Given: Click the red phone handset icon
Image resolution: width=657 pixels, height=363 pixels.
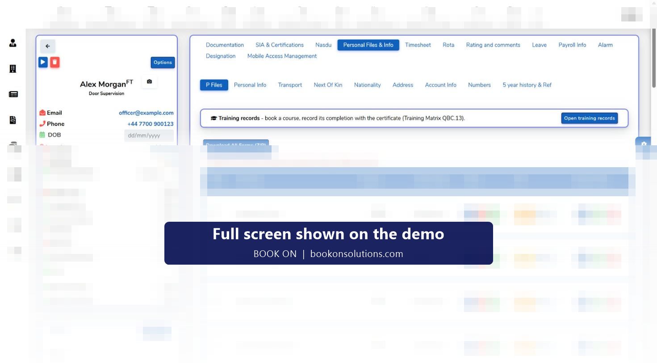Looking at the screenshot, I should [42, 124].
